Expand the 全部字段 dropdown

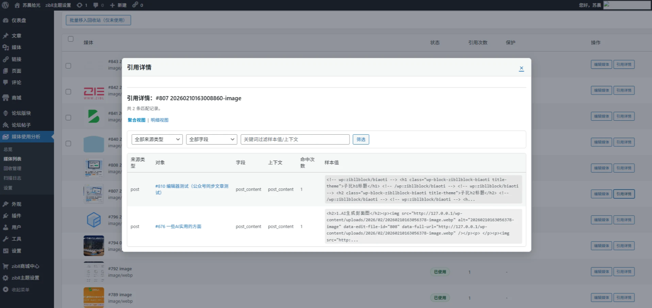(211, 140)
